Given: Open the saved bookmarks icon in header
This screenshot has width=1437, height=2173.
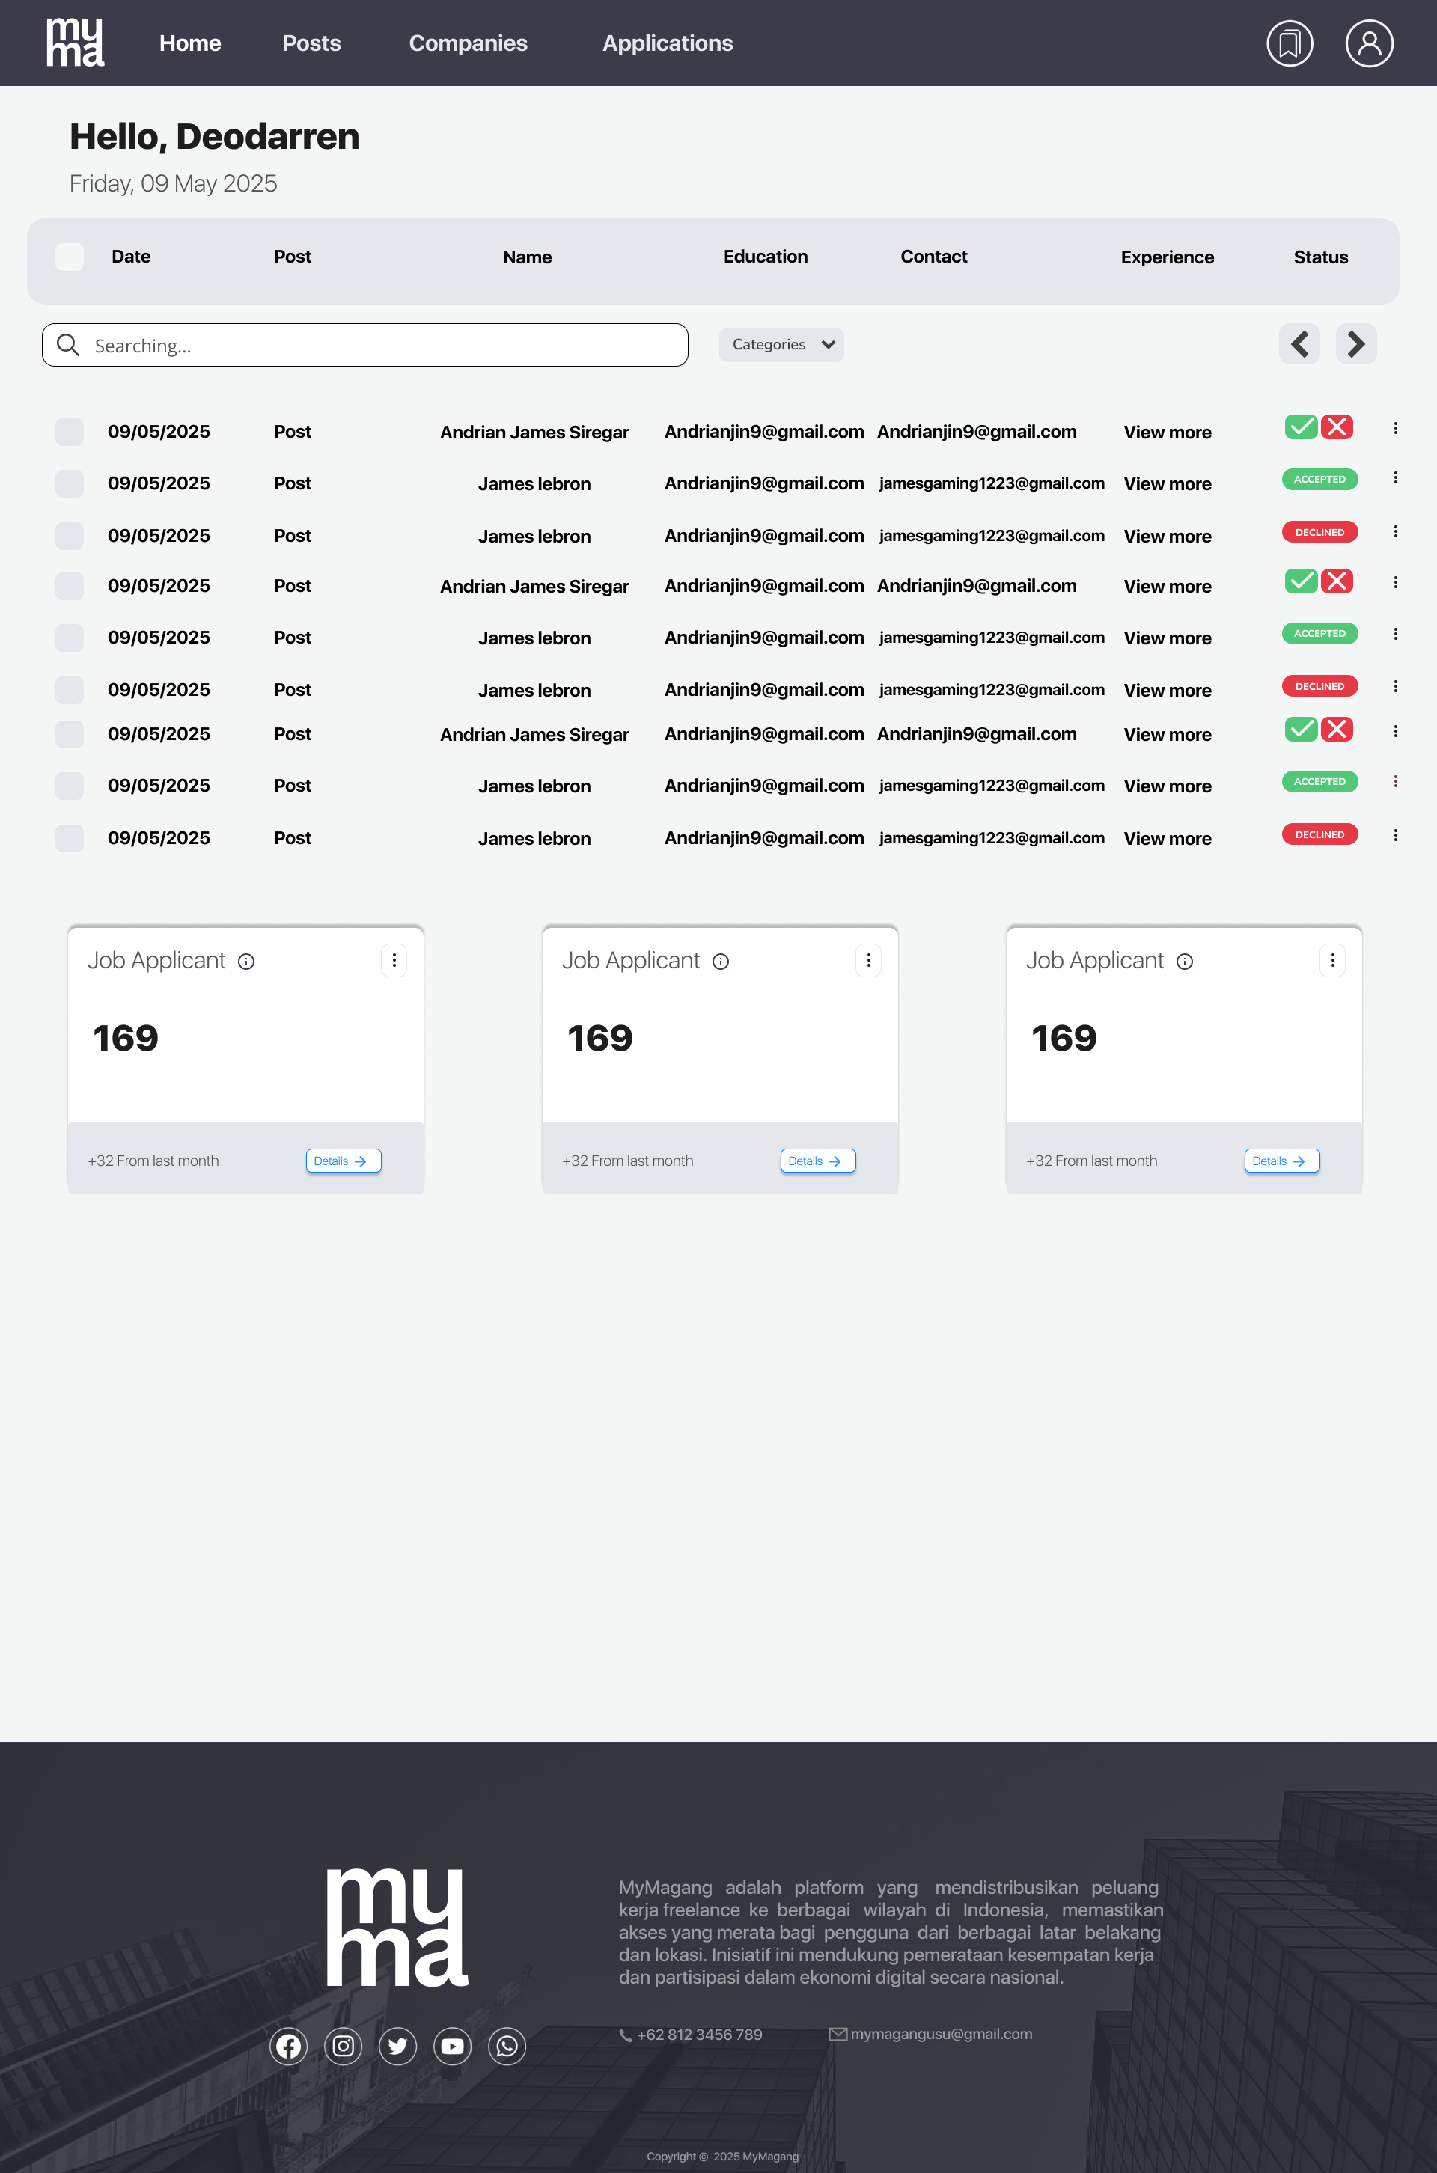Looking at the screenshot, I should pos(1290,43).
